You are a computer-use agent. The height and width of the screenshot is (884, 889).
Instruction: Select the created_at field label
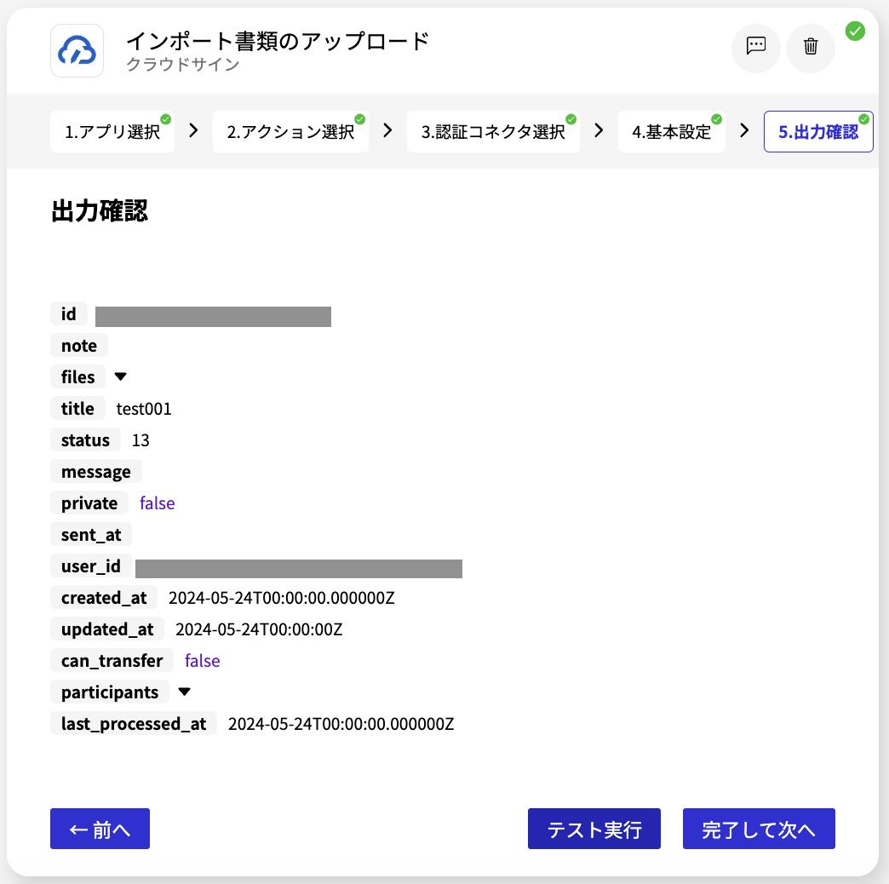click(x=104, y=598)
